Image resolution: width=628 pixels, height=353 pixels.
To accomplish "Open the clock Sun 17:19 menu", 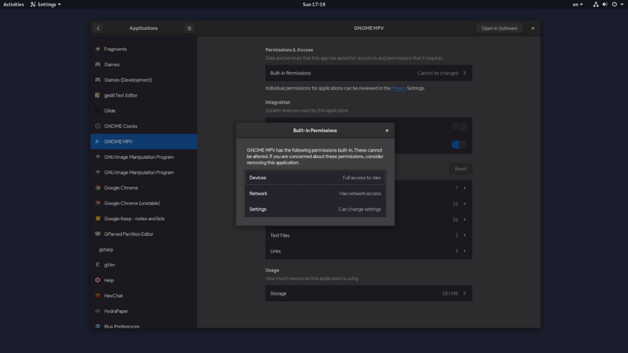I will (314, 5).
